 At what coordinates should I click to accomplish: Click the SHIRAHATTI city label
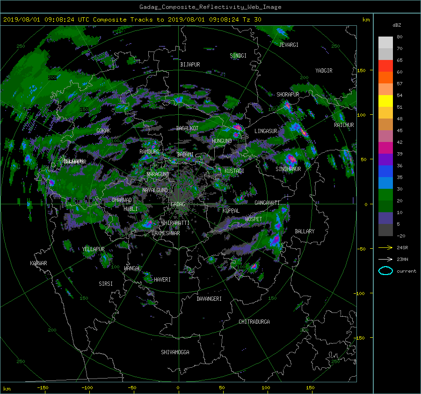[x=175, y=223]
